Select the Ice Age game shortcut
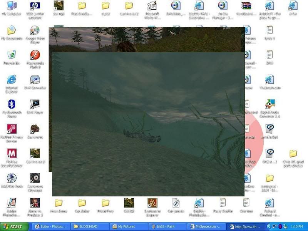Screen dimensions: 308x231 [x=59, y=6]
